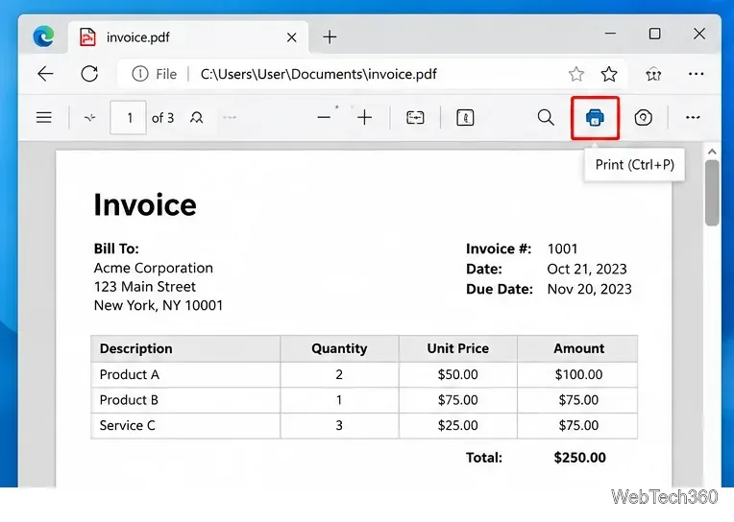Click the Edge logo icon
The height and width of the screenshot is (522, 734).
[x=43, y=36]
